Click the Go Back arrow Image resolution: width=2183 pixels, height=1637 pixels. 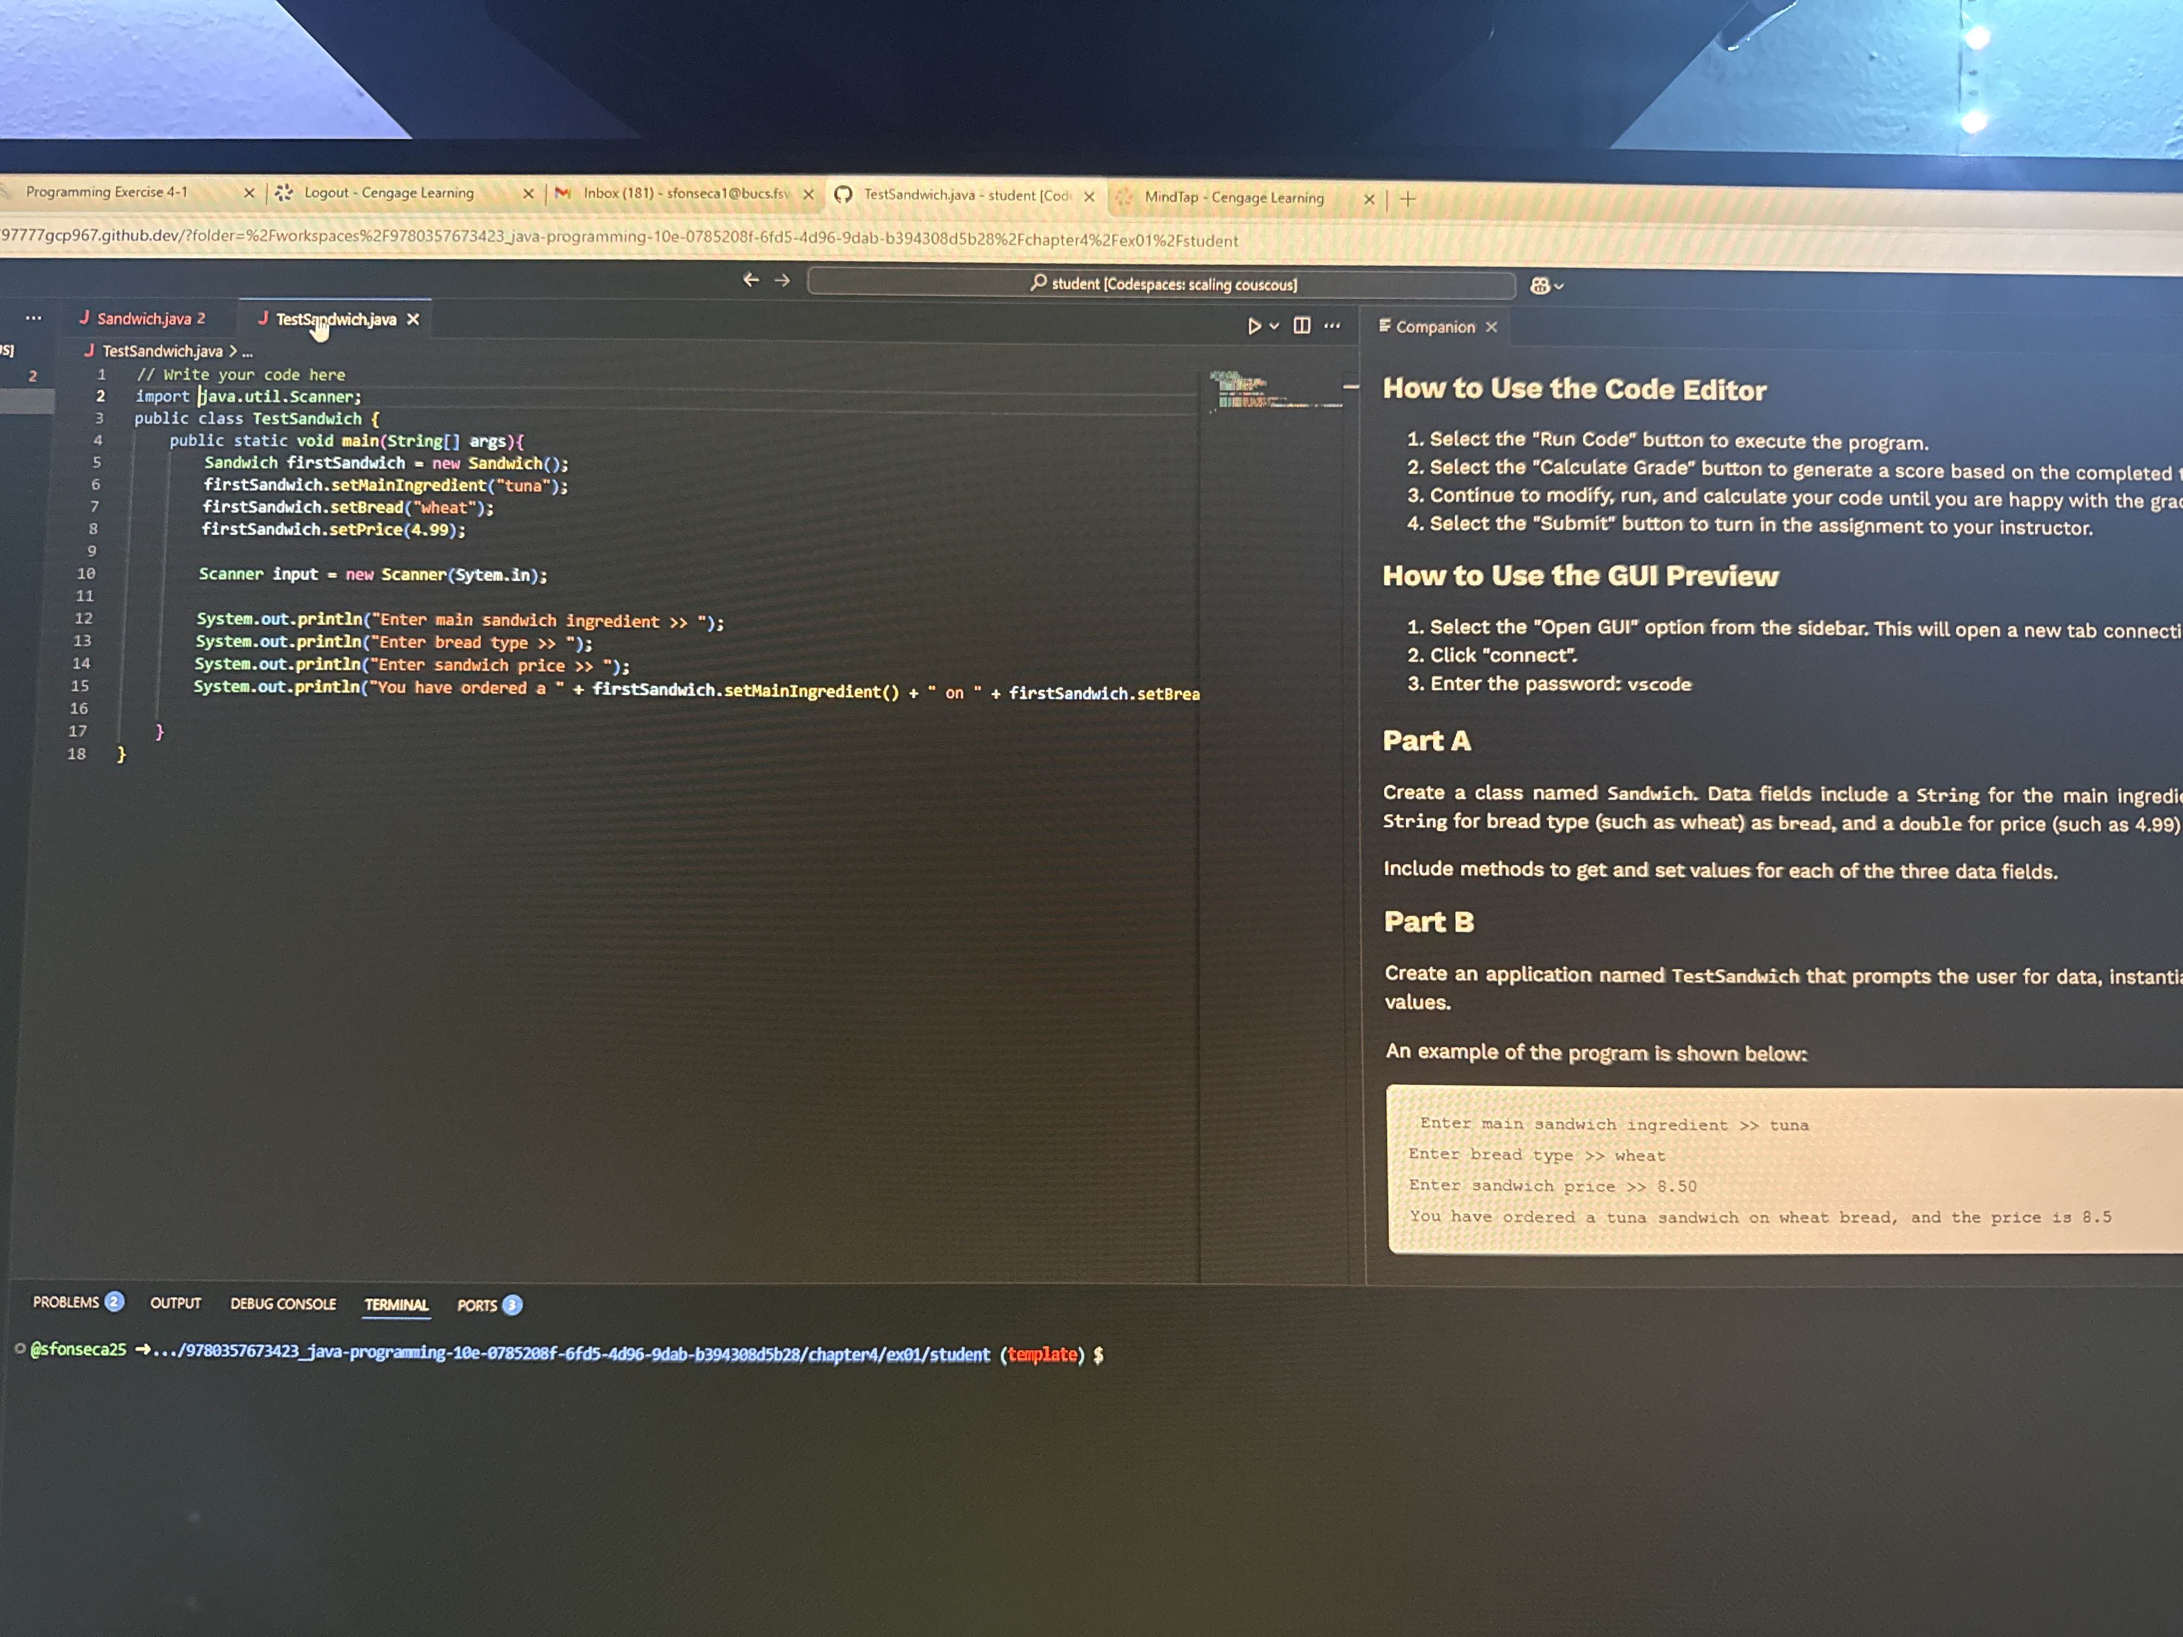(x=751, y=280)
